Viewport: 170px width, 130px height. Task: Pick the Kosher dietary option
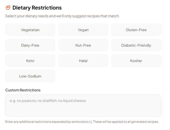136,61
